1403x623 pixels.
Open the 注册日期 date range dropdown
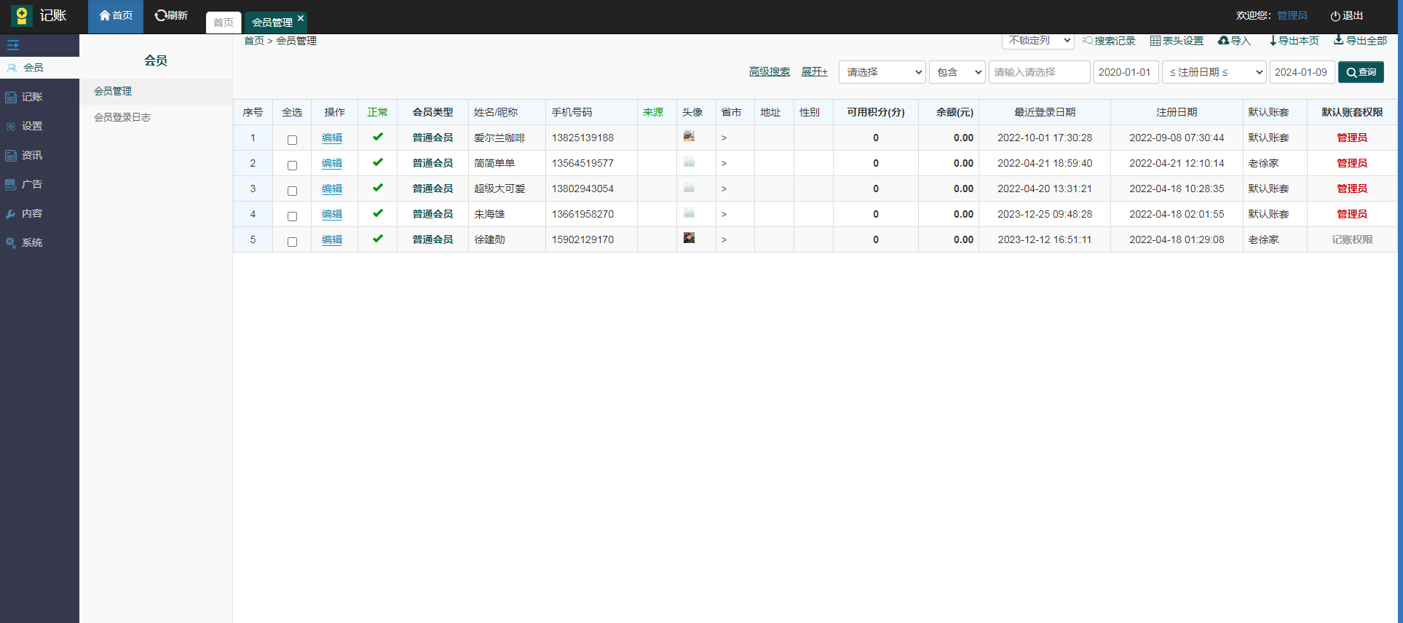pyautogui.click(x=1214, y=72)
